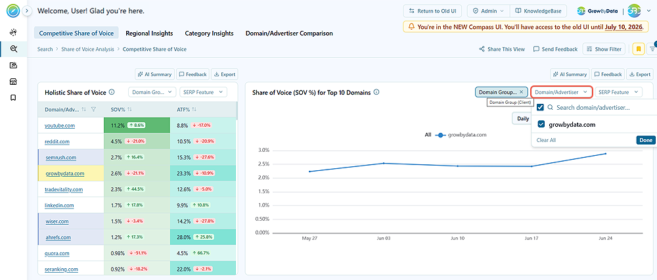Remove the Domain Group chip with x
The width and height of the screenshot is (657, 280).
(521, 92)
